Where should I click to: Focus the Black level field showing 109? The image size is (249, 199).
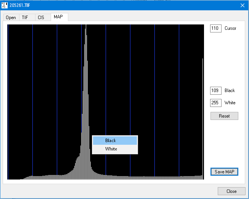[215, 91]
